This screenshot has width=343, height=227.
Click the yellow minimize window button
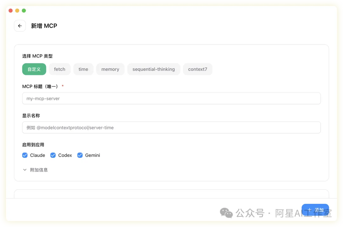tap(17, 10)
